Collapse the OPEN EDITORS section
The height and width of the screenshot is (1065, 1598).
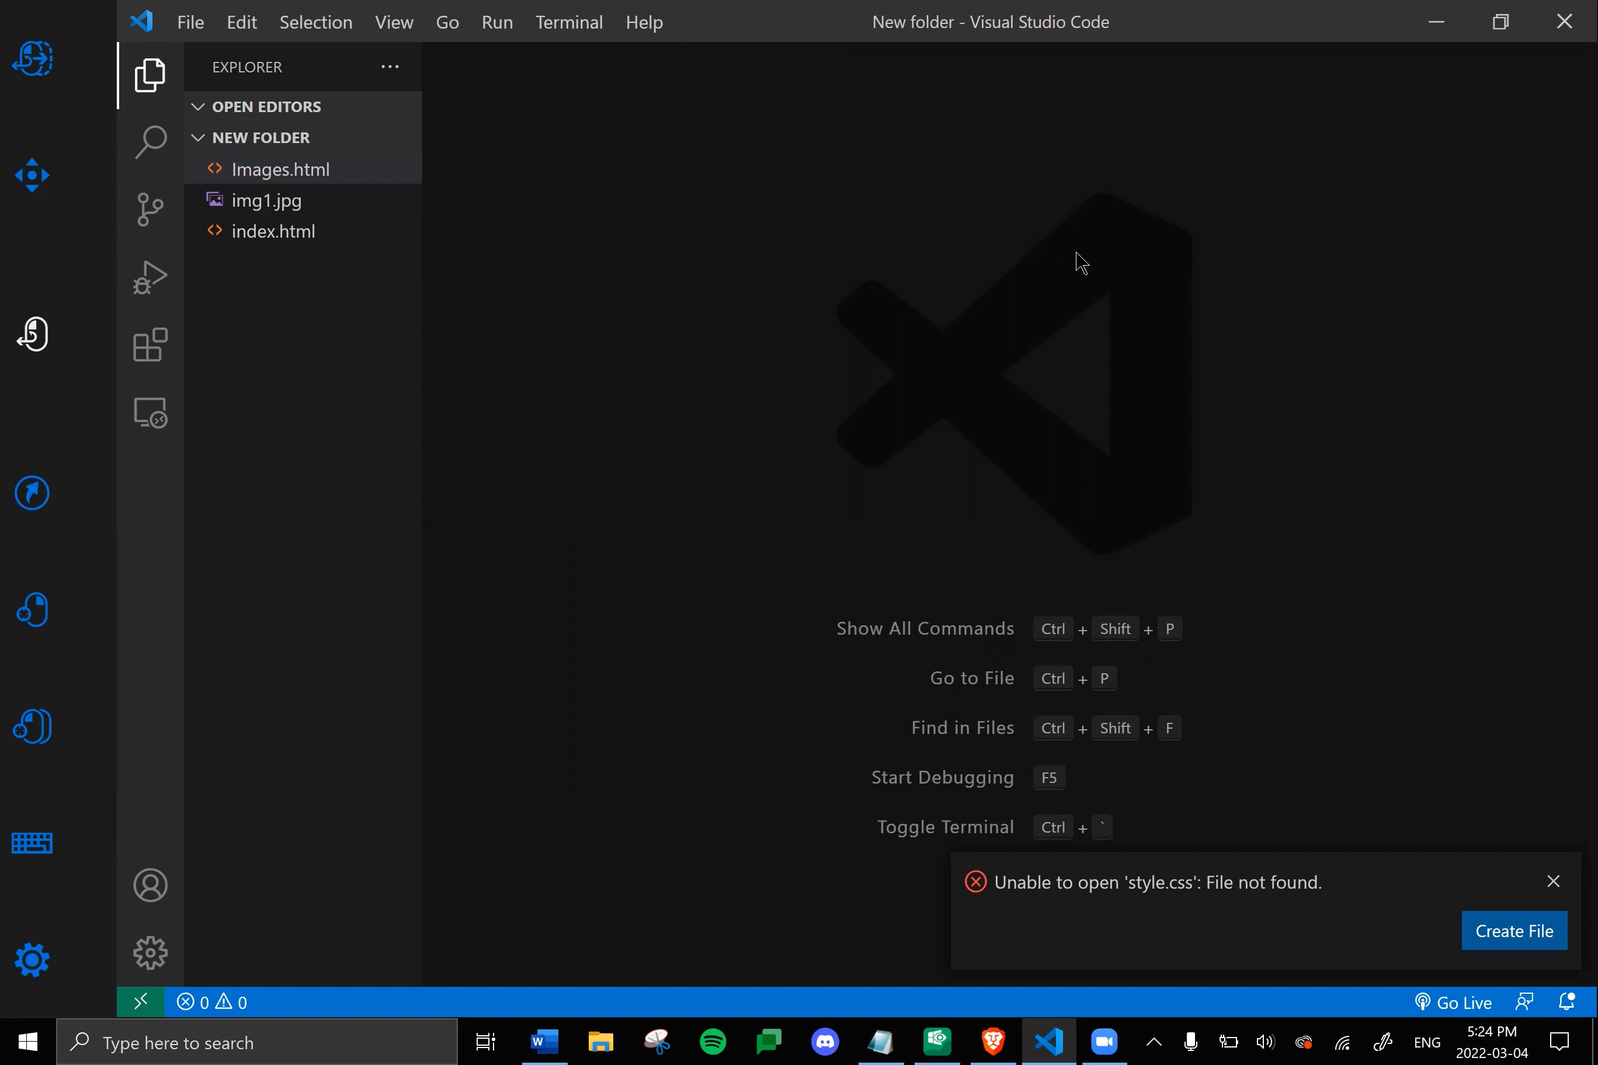(x=303, y=107)
